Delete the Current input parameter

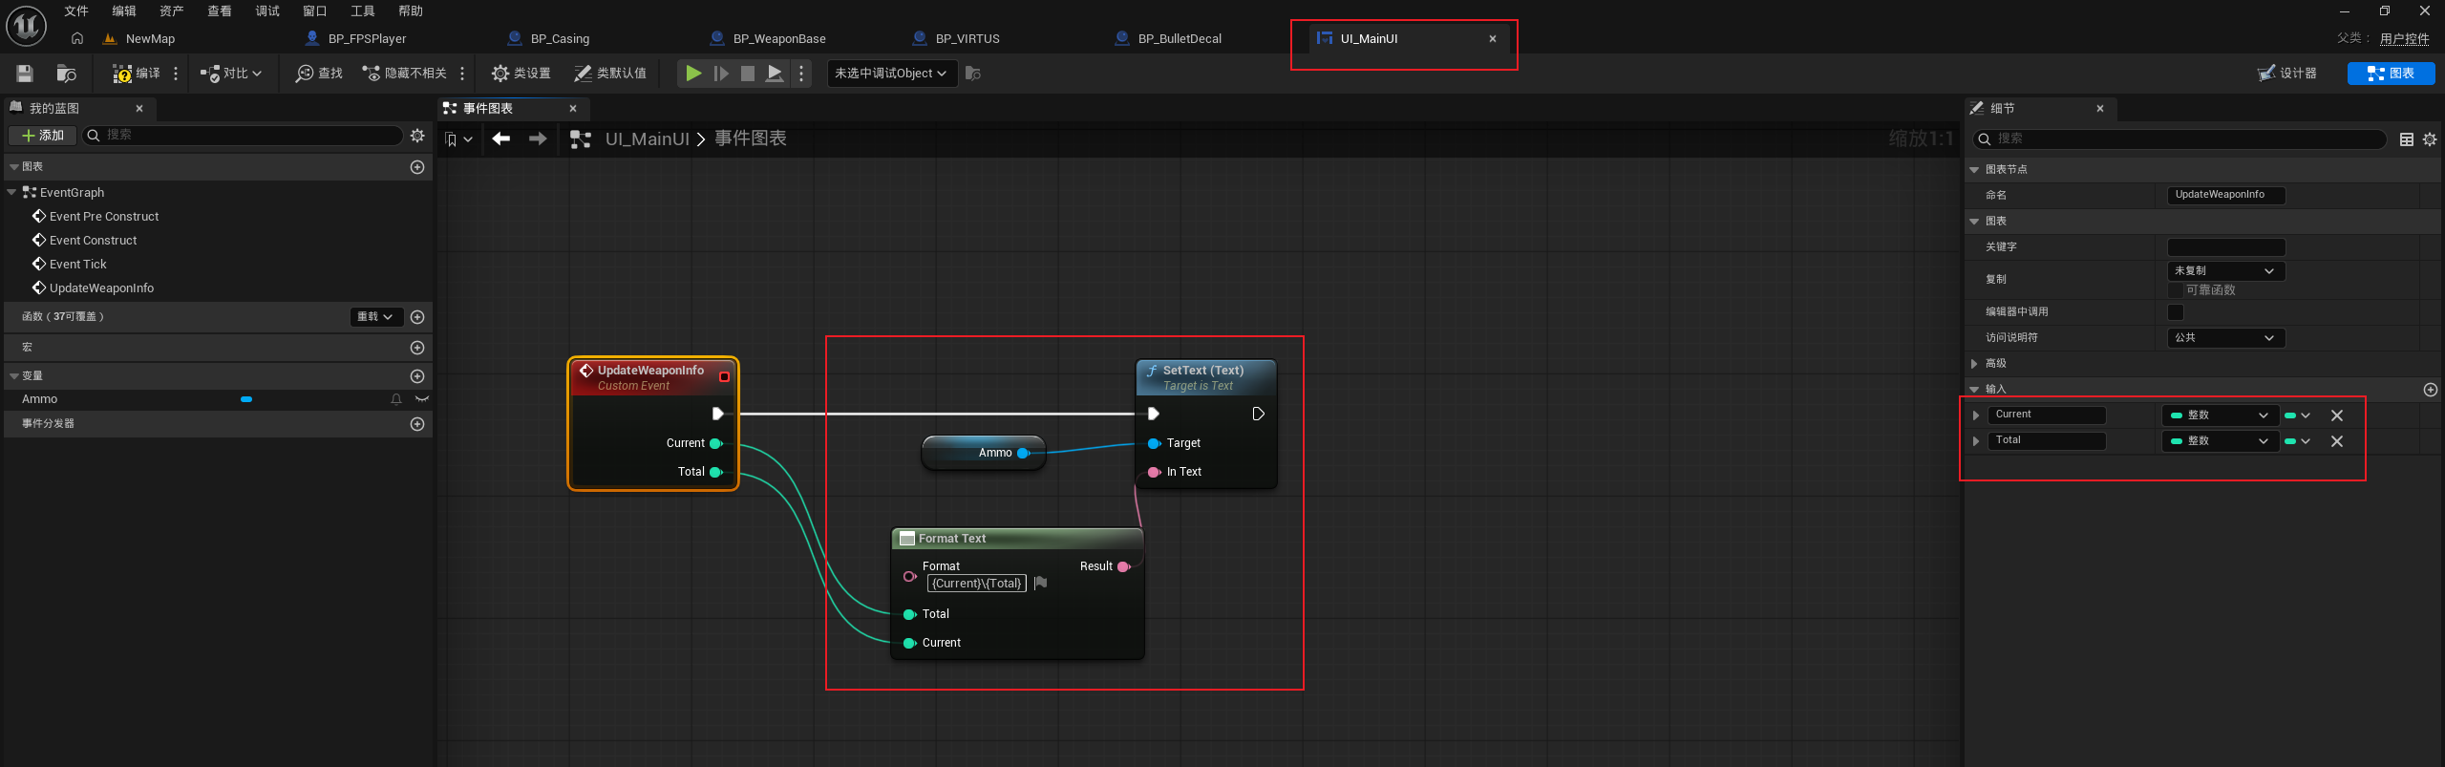click(2337, 415)
